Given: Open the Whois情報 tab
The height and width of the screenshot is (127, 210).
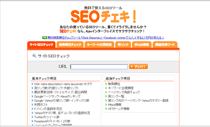Looking at the screenshot, I should [x=142, y=45].
